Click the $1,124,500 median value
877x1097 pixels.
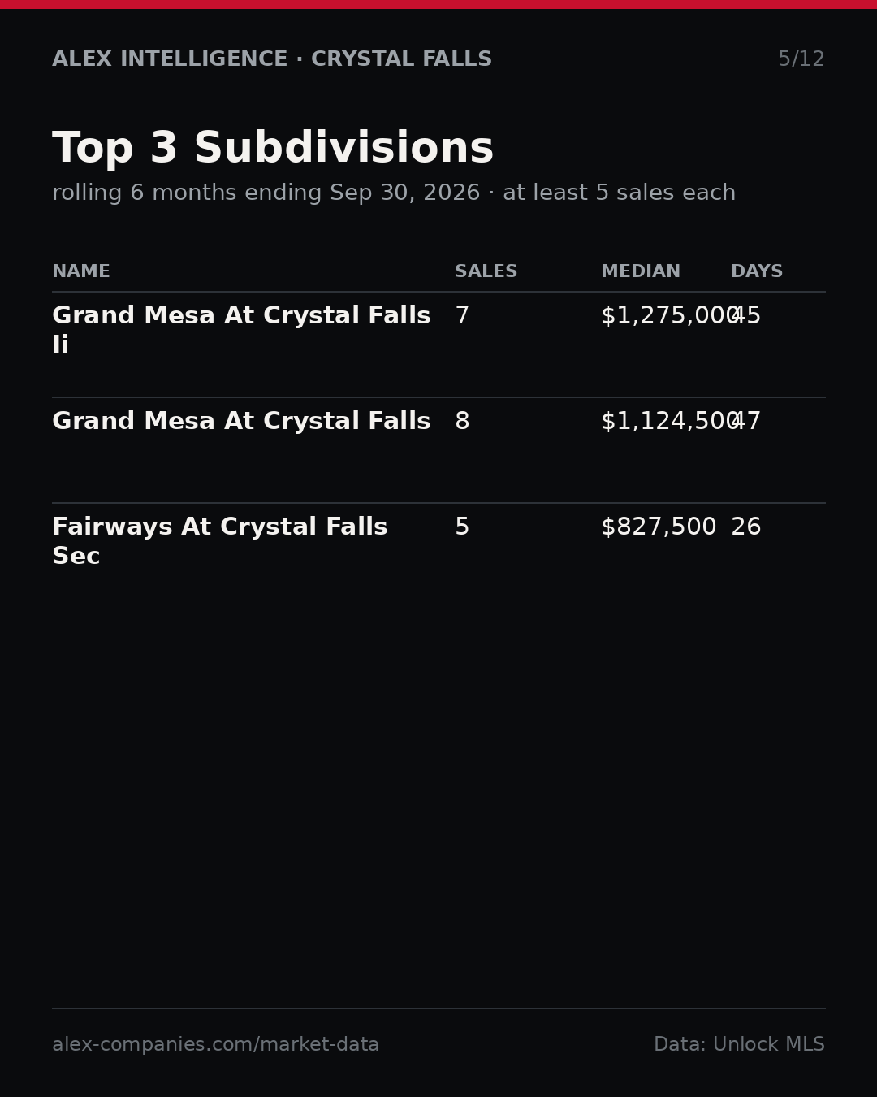(x=670, y=422)
